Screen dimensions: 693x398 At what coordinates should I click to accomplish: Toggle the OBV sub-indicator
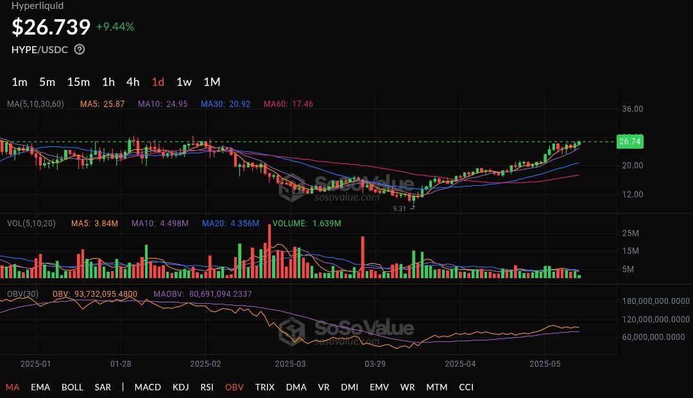[234, 387]
